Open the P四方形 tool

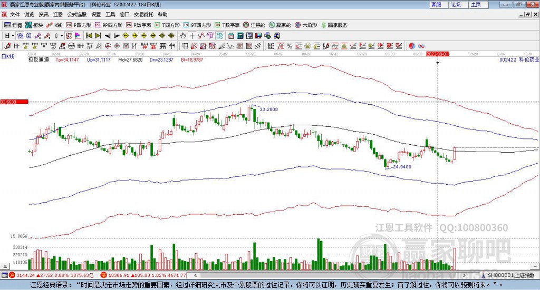[x=79, y=25]
